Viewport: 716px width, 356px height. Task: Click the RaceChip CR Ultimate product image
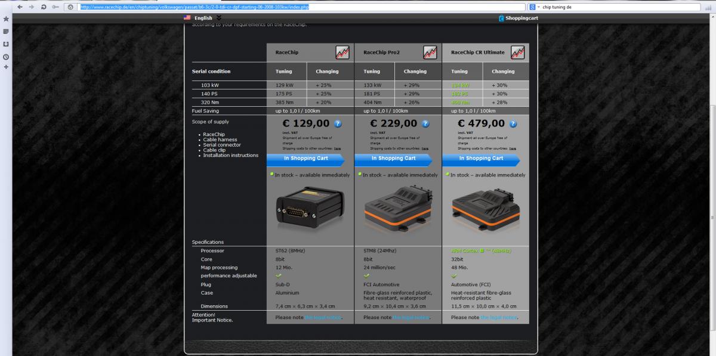click(485, 209)
